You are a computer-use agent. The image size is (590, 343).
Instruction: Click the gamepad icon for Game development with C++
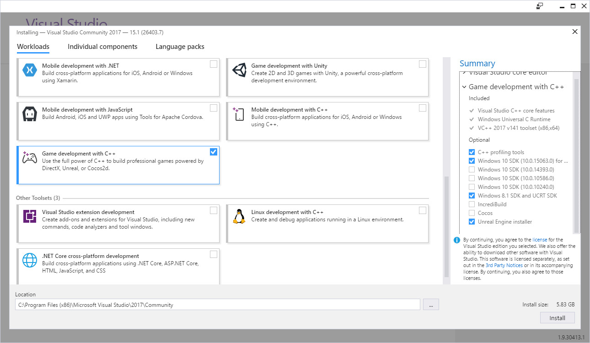(x=30, y=157)
